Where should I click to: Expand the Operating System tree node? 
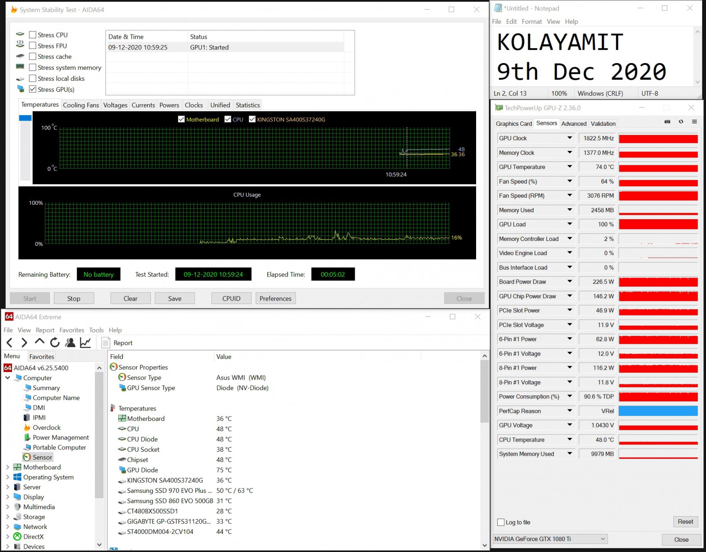coord(8,477)
